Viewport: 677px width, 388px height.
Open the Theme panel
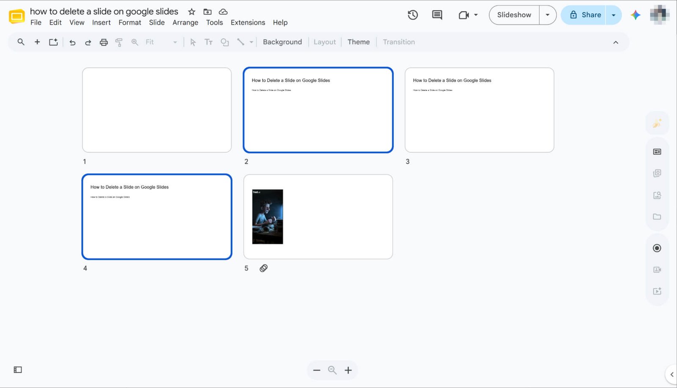click(359, 42)
